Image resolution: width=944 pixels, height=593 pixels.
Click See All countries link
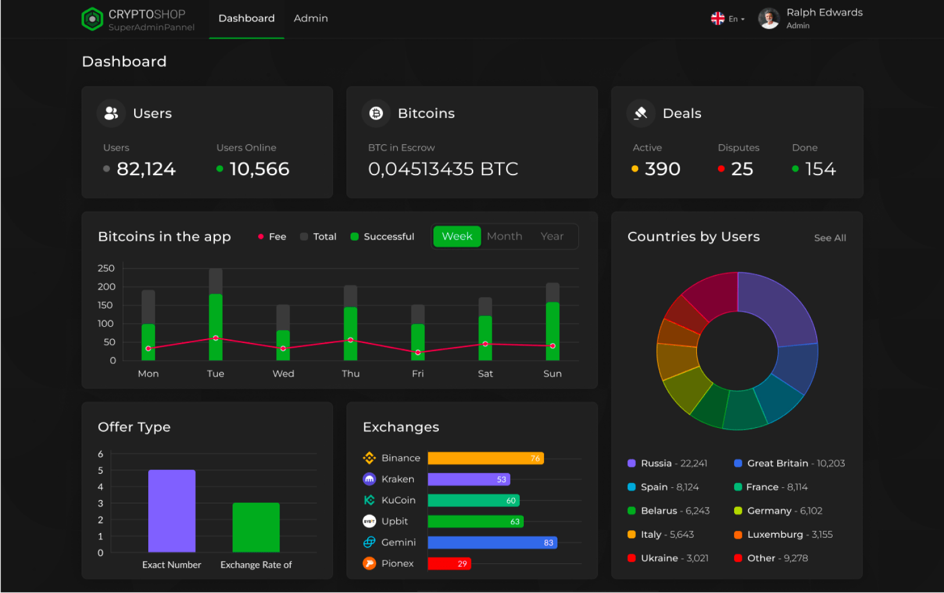[x=829, y=237]
